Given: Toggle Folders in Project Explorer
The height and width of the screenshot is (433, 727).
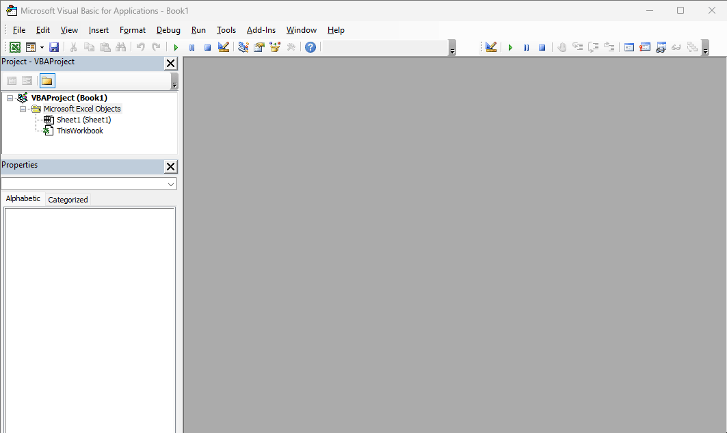Looking at the screenshot, I should 47,81.
